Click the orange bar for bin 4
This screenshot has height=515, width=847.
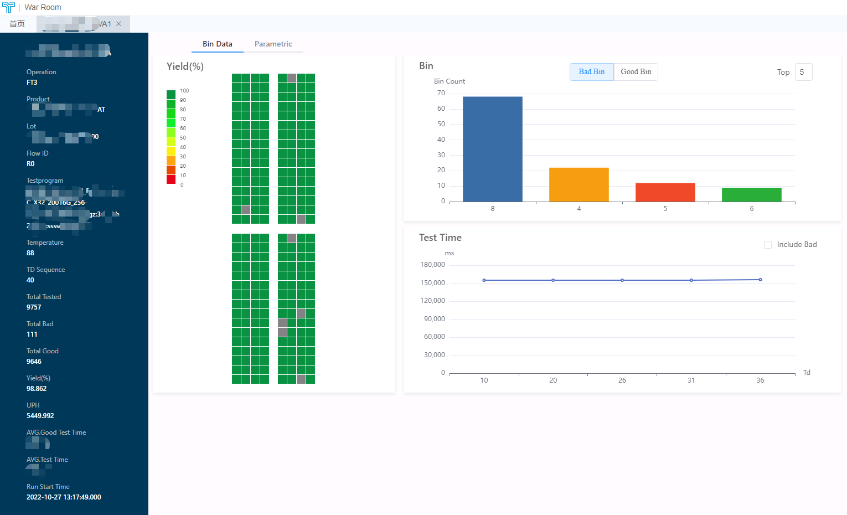pyautogui.click(x=579, y=184)
